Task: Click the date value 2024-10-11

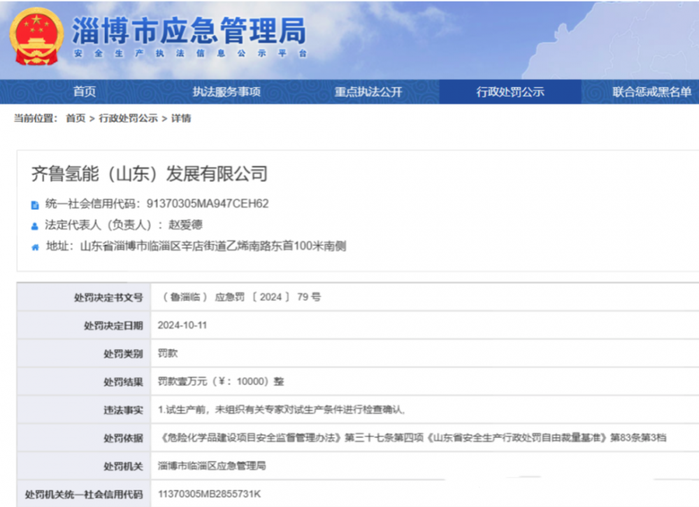Action: click(x=182, y=325)
